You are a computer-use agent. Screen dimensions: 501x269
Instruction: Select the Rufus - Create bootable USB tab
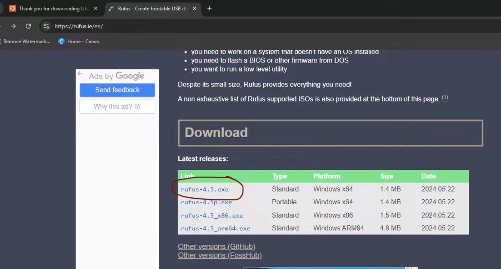[x=152, y=8]
